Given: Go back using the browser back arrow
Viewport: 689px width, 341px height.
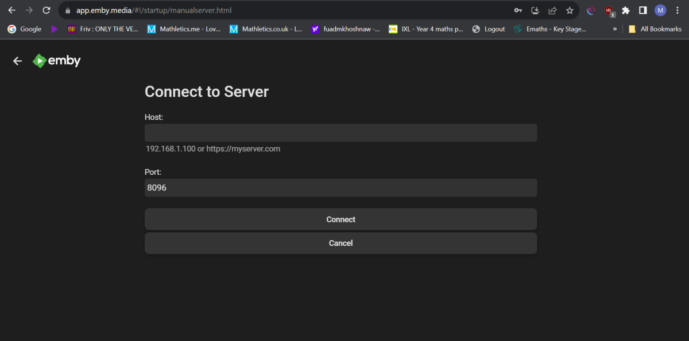Looking at the screenshot, I should pos(11,10).
